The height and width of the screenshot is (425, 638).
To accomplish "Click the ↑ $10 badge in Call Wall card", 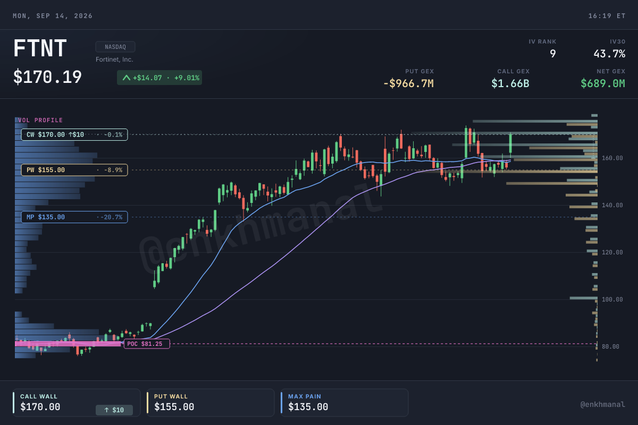I will (114, 410).
